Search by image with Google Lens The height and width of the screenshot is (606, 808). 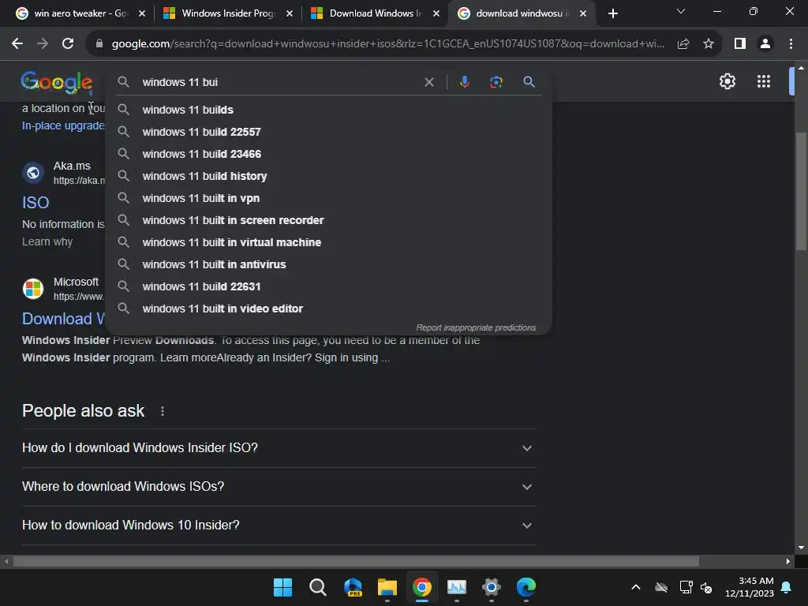[x=496, y=82]
